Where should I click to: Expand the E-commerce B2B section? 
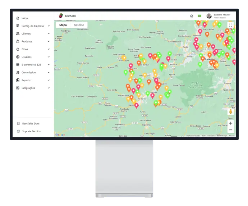pos(49,65)
